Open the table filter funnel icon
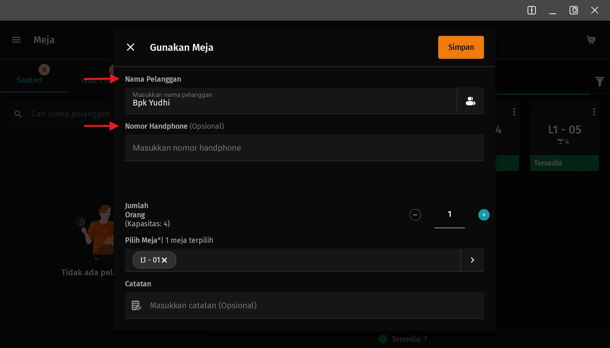610x348 pixels. pyautogui.click(x=599, y=82)
